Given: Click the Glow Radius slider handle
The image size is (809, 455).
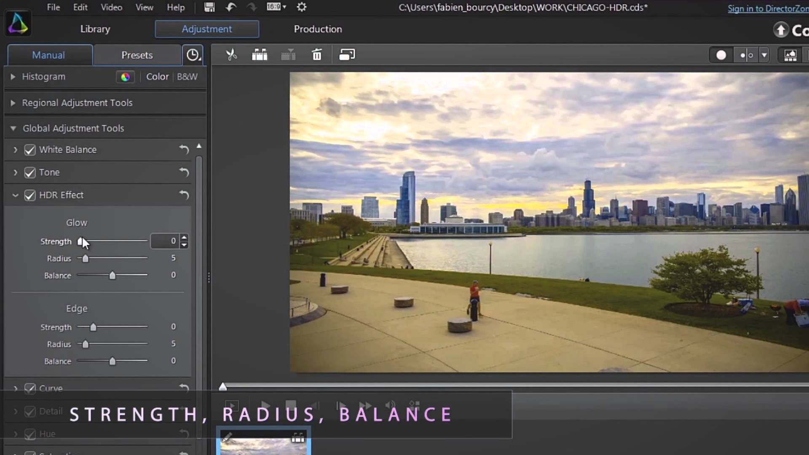Looking at the screenshot, I should pyautogui.click(x=86, y=258).
